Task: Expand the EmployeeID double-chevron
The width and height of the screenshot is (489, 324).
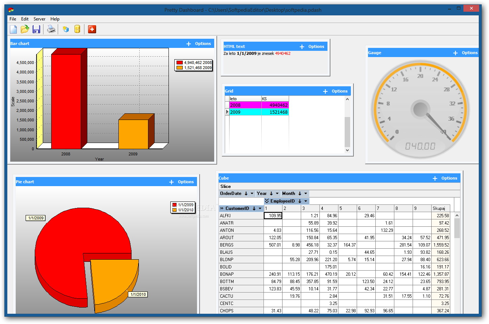Action: (267, 201)
